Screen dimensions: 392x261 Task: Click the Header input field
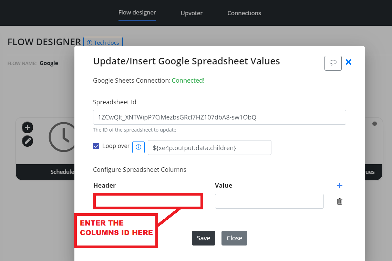[148, 201]
